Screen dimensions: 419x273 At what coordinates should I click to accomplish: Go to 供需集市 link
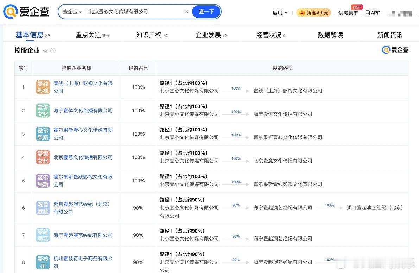pyautogui.click(x=348, y=13)
